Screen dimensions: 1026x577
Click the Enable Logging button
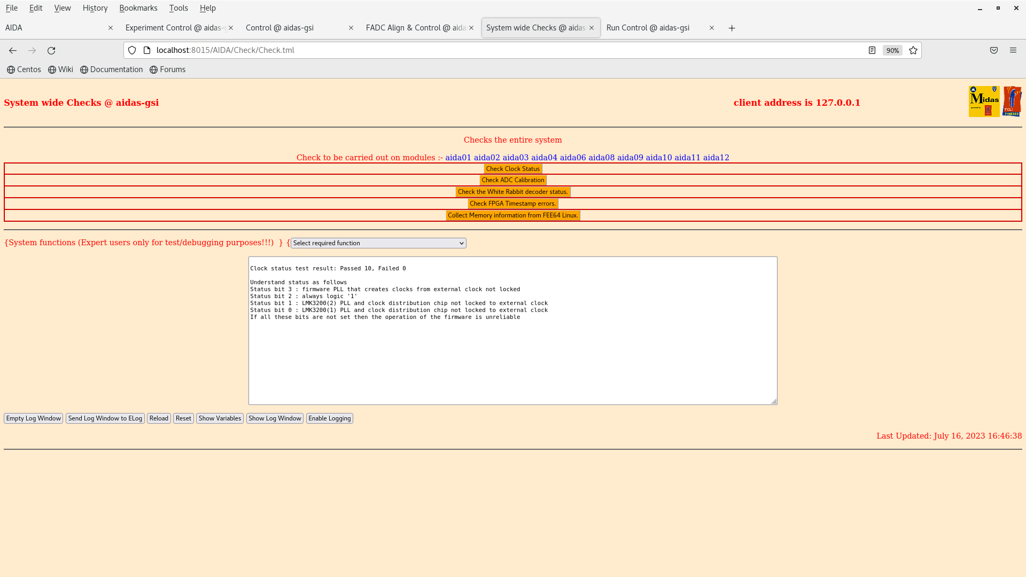point(329,418)
